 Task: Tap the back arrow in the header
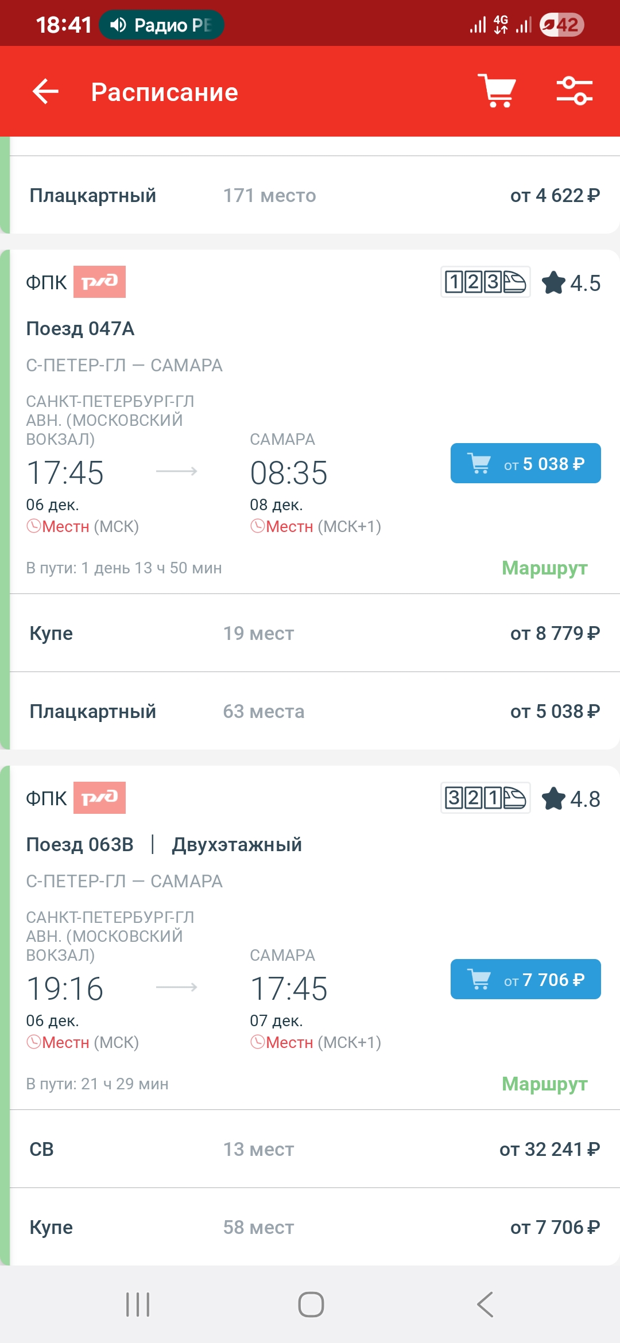(46, 92)
